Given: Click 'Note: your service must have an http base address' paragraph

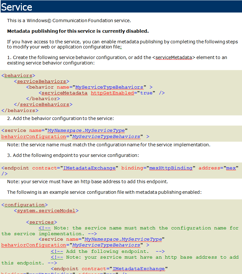Looking at the screenshot, I should pos(87,182).
